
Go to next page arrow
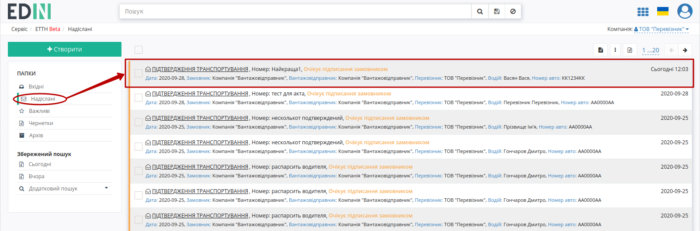pyautogui.click(x=685, y=50)
